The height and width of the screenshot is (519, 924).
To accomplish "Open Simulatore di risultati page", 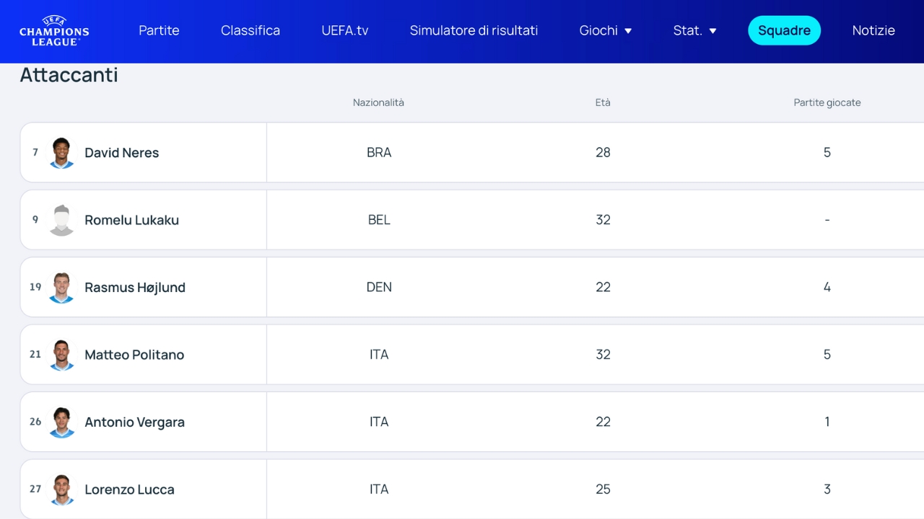I will (x=474, y=30).
